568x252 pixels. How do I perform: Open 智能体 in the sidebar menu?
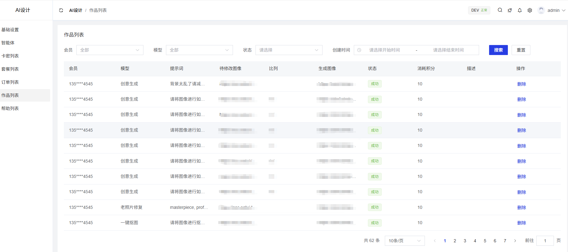[x=8, y=43]
